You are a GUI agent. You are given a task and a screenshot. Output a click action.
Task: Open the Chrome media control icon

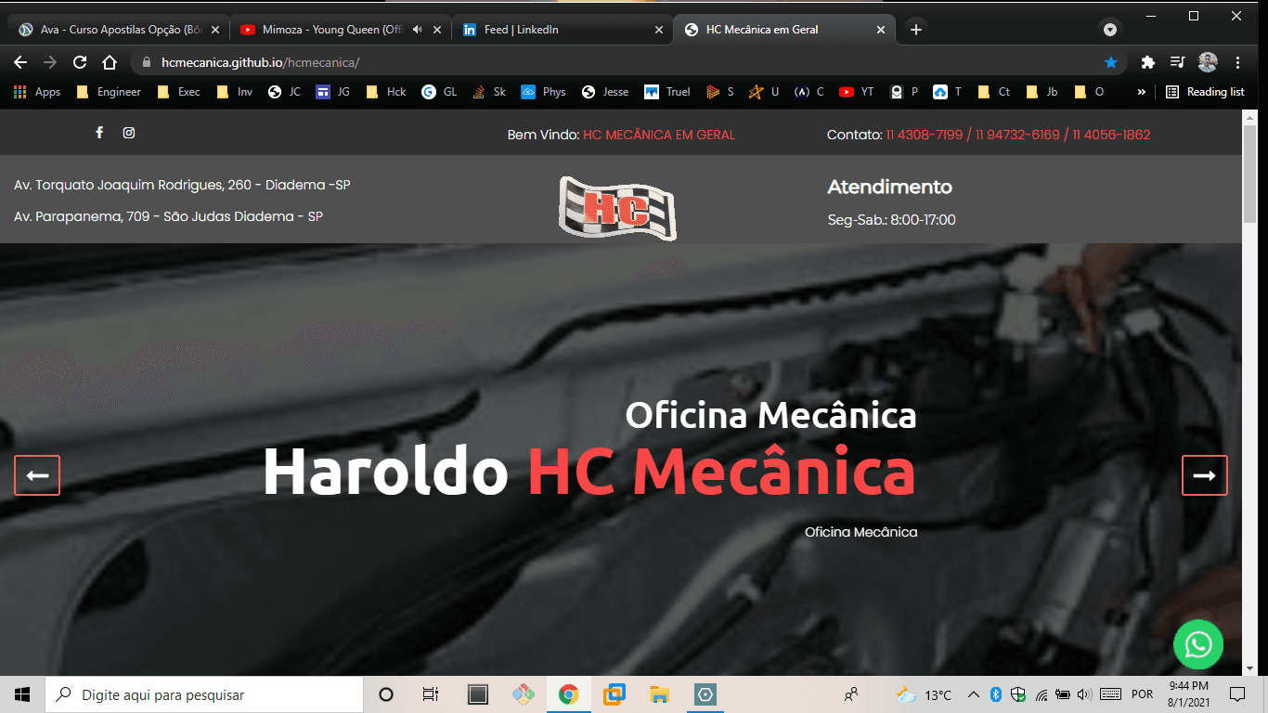coord(1178,62)
